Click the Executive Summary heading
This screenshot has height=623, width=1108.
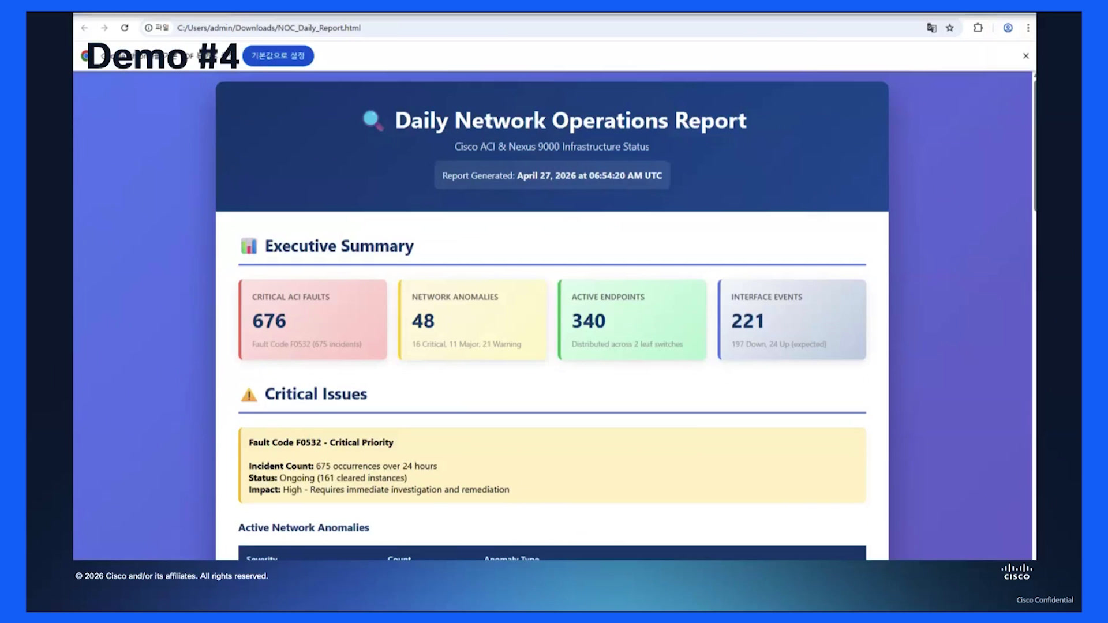point(339,246)
